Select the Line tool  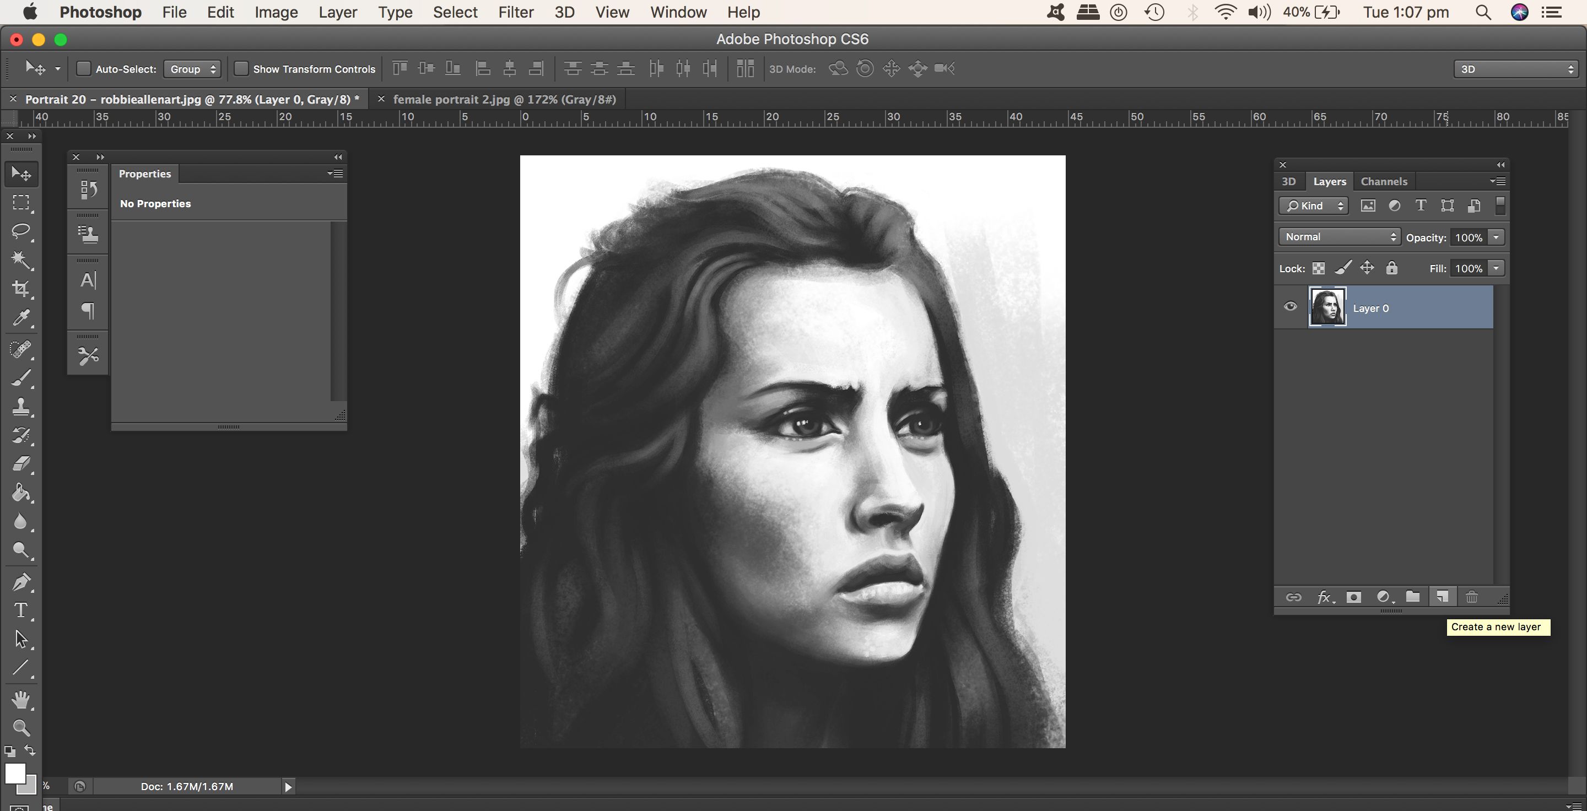point(21,668)
